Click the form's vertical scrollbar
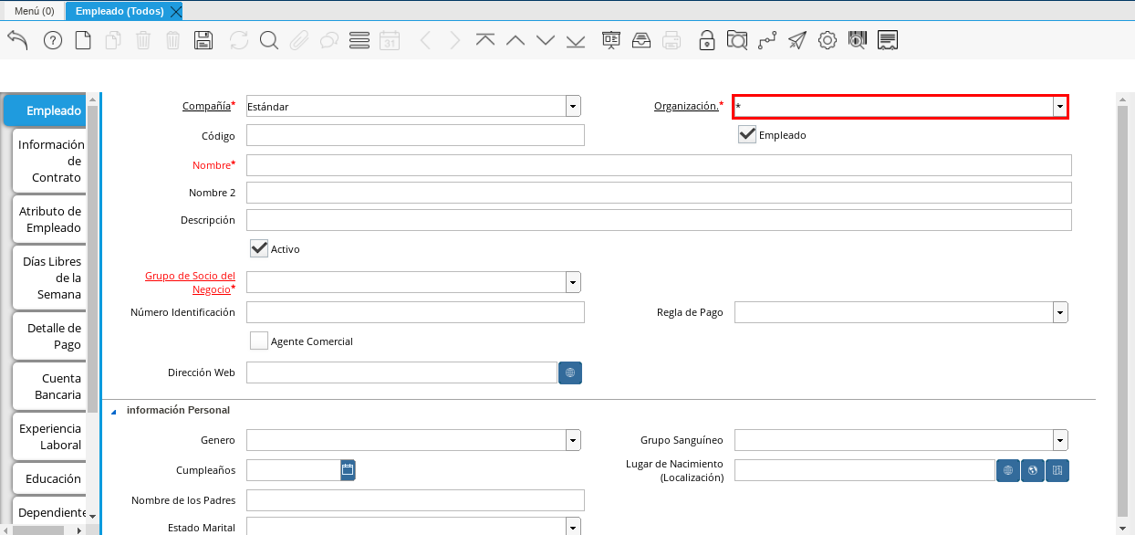The height and width of the screenshot is (535, 1135). pos(1122,310)
